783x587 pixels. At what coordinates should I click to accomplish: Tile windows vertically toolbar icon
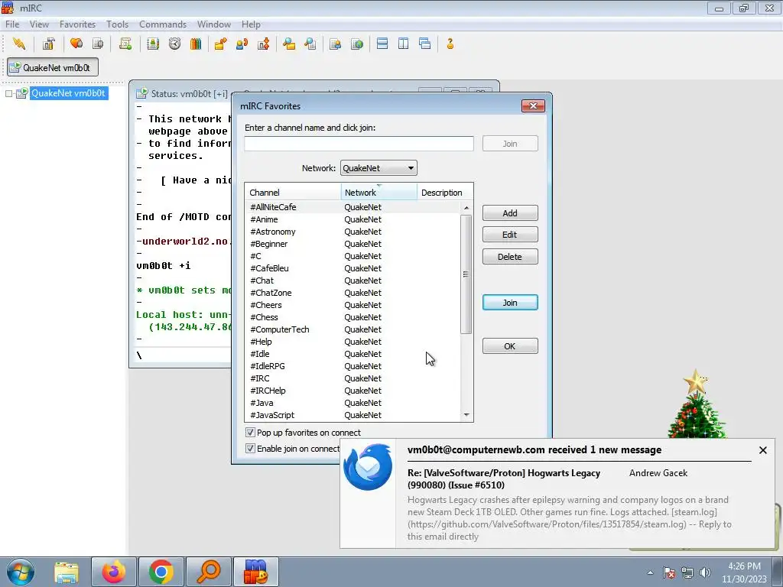[x=404, y=44]
